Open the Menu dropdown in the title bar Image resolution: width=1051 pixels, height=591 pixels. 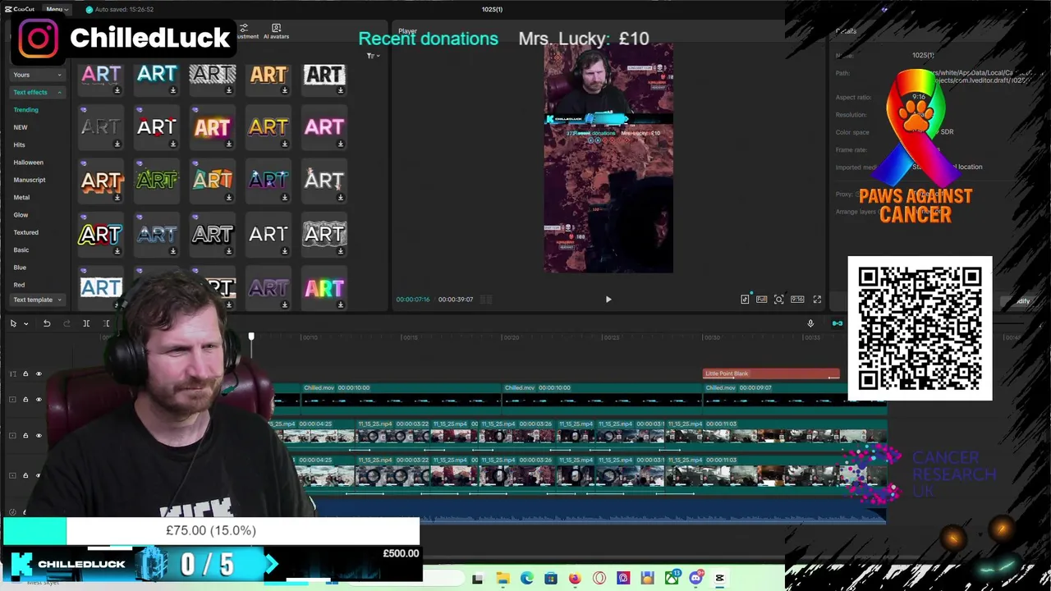[x=57, y=9]
